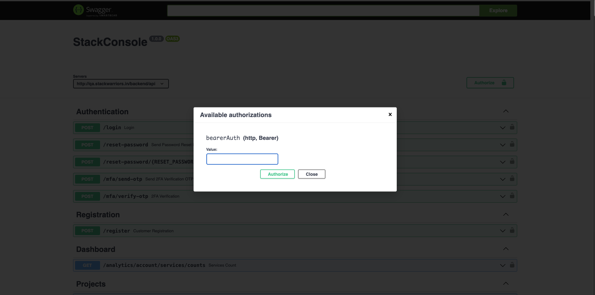The image size is (595, 295).
Task: Click the POST badge for /login
Action: coord(87,128)
